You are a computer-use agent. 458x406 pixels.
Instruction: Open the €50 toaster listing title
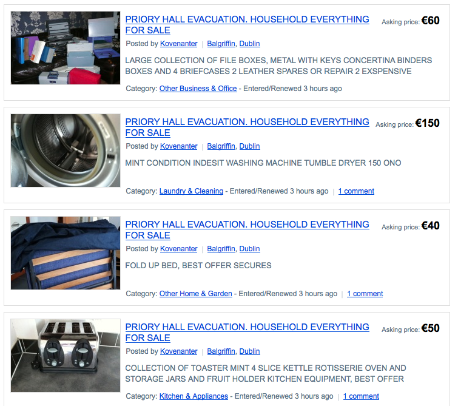(247, 333)
